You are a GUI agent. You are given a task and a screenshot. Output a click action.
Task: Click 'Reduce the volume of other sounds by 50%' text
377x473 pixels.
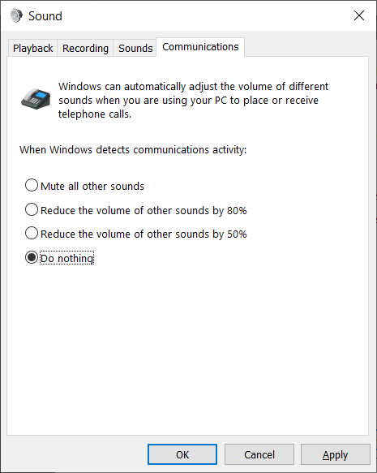pos(144,234)
